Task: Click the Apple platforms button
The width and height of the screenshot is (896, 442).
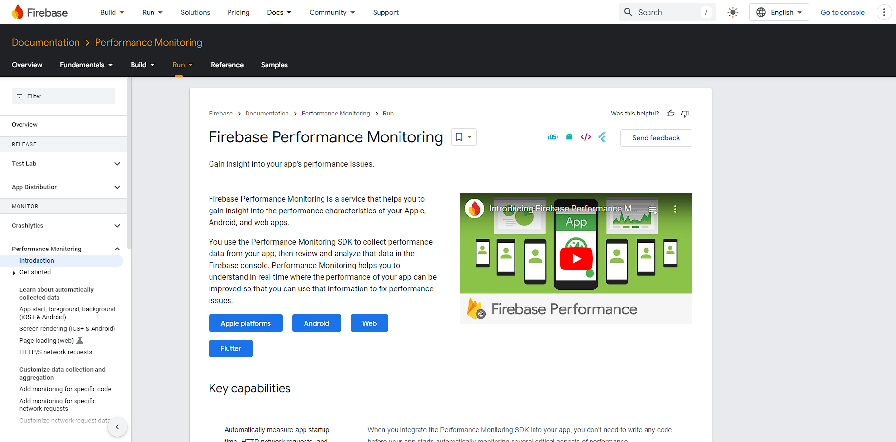Action: pos(246,323)
